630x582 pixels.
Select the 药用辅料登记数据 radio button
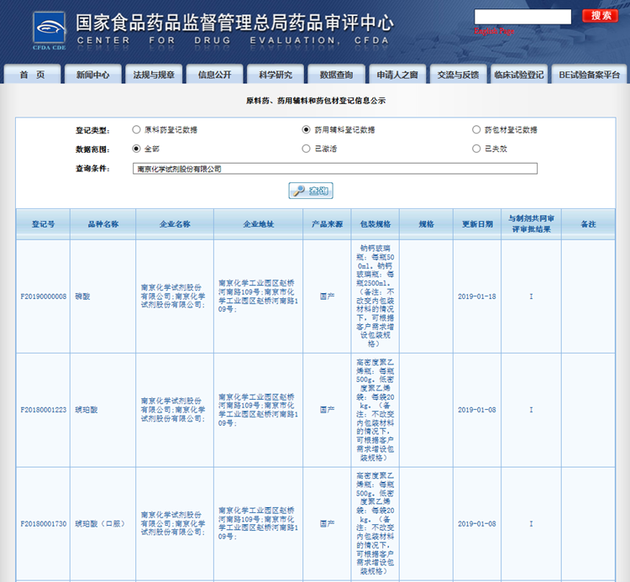[307, 130]
